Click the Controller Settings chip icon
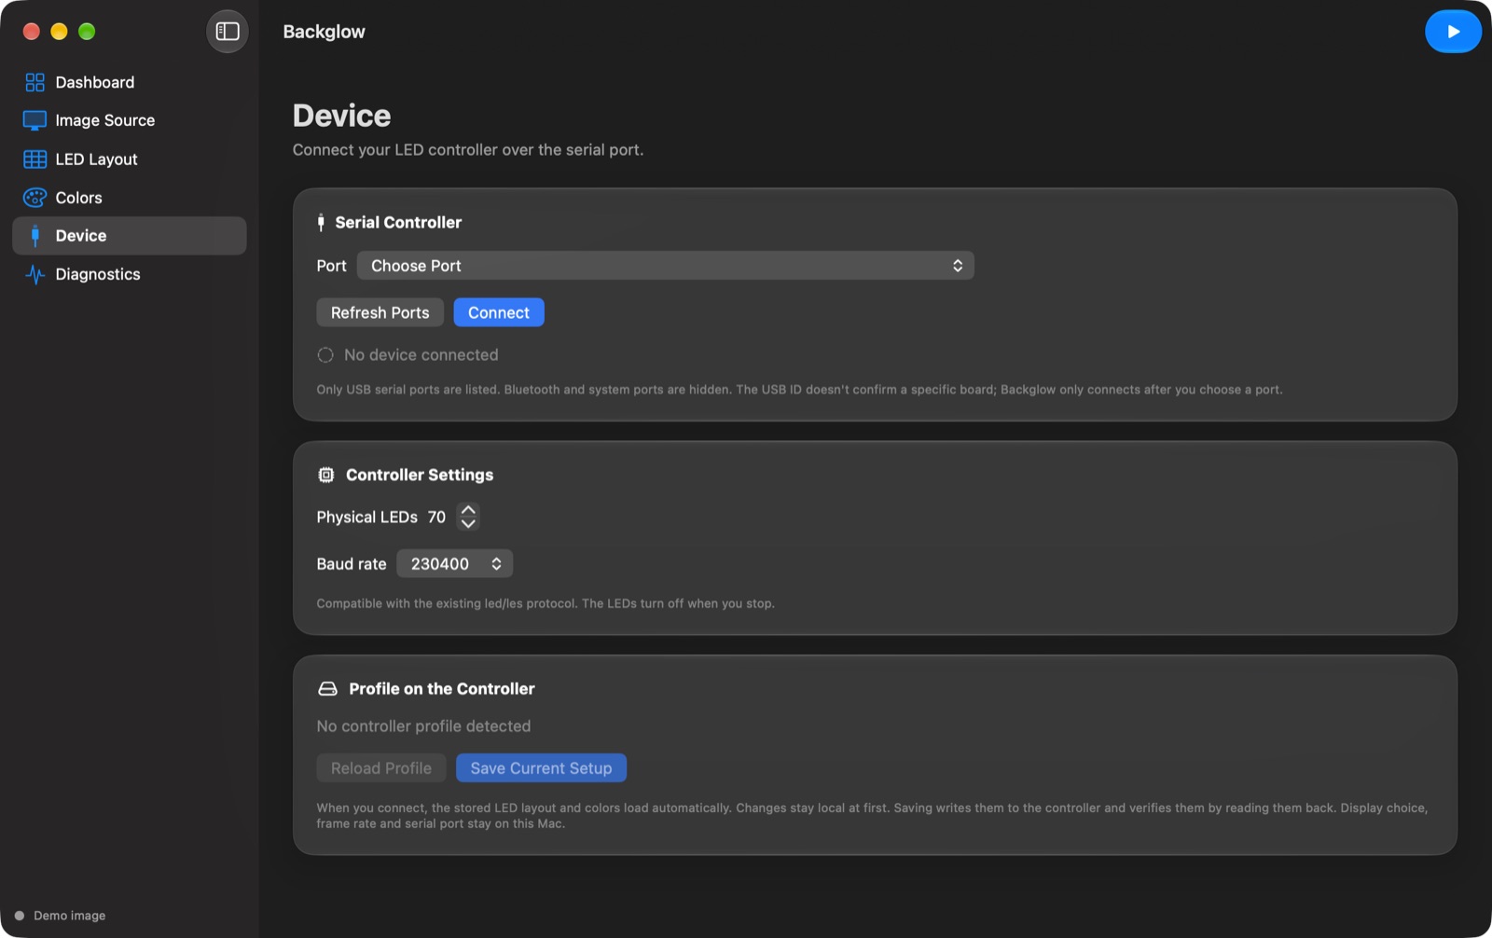The image size is (1492, 938). tap(325, 475)
